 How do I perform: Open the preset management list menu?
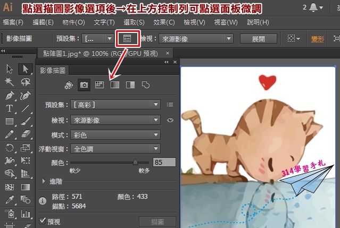coord(170,105)
